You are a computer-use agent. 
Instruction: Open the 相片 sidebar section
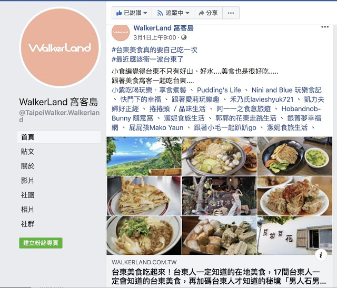(x=27, y=210)
